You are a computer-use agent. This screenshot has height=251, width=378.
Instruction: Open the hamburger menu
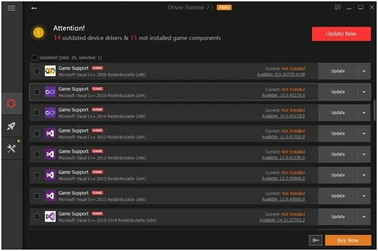(x=12, y=8)
